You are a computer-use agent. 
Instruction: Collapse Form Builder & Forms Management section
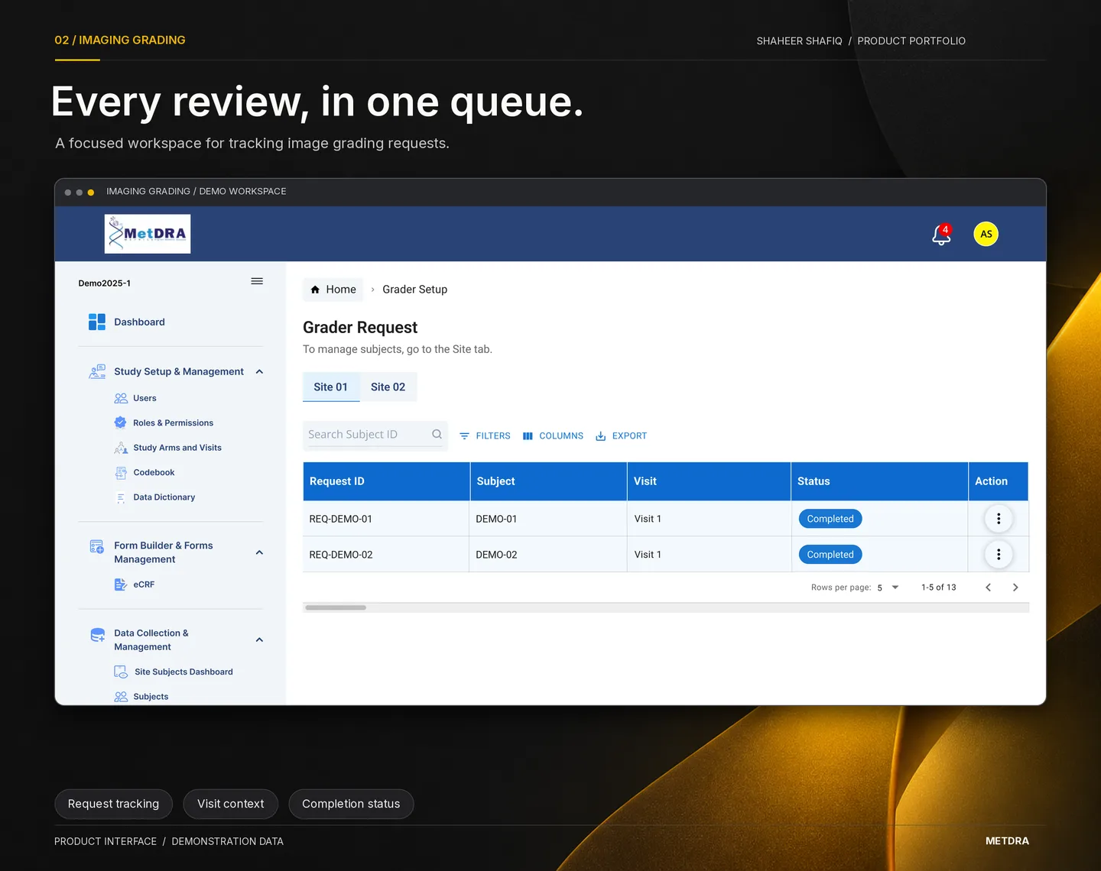coord(259,552)
